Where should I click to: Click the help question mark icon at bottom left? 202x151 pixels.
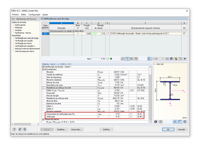point(14,129)
